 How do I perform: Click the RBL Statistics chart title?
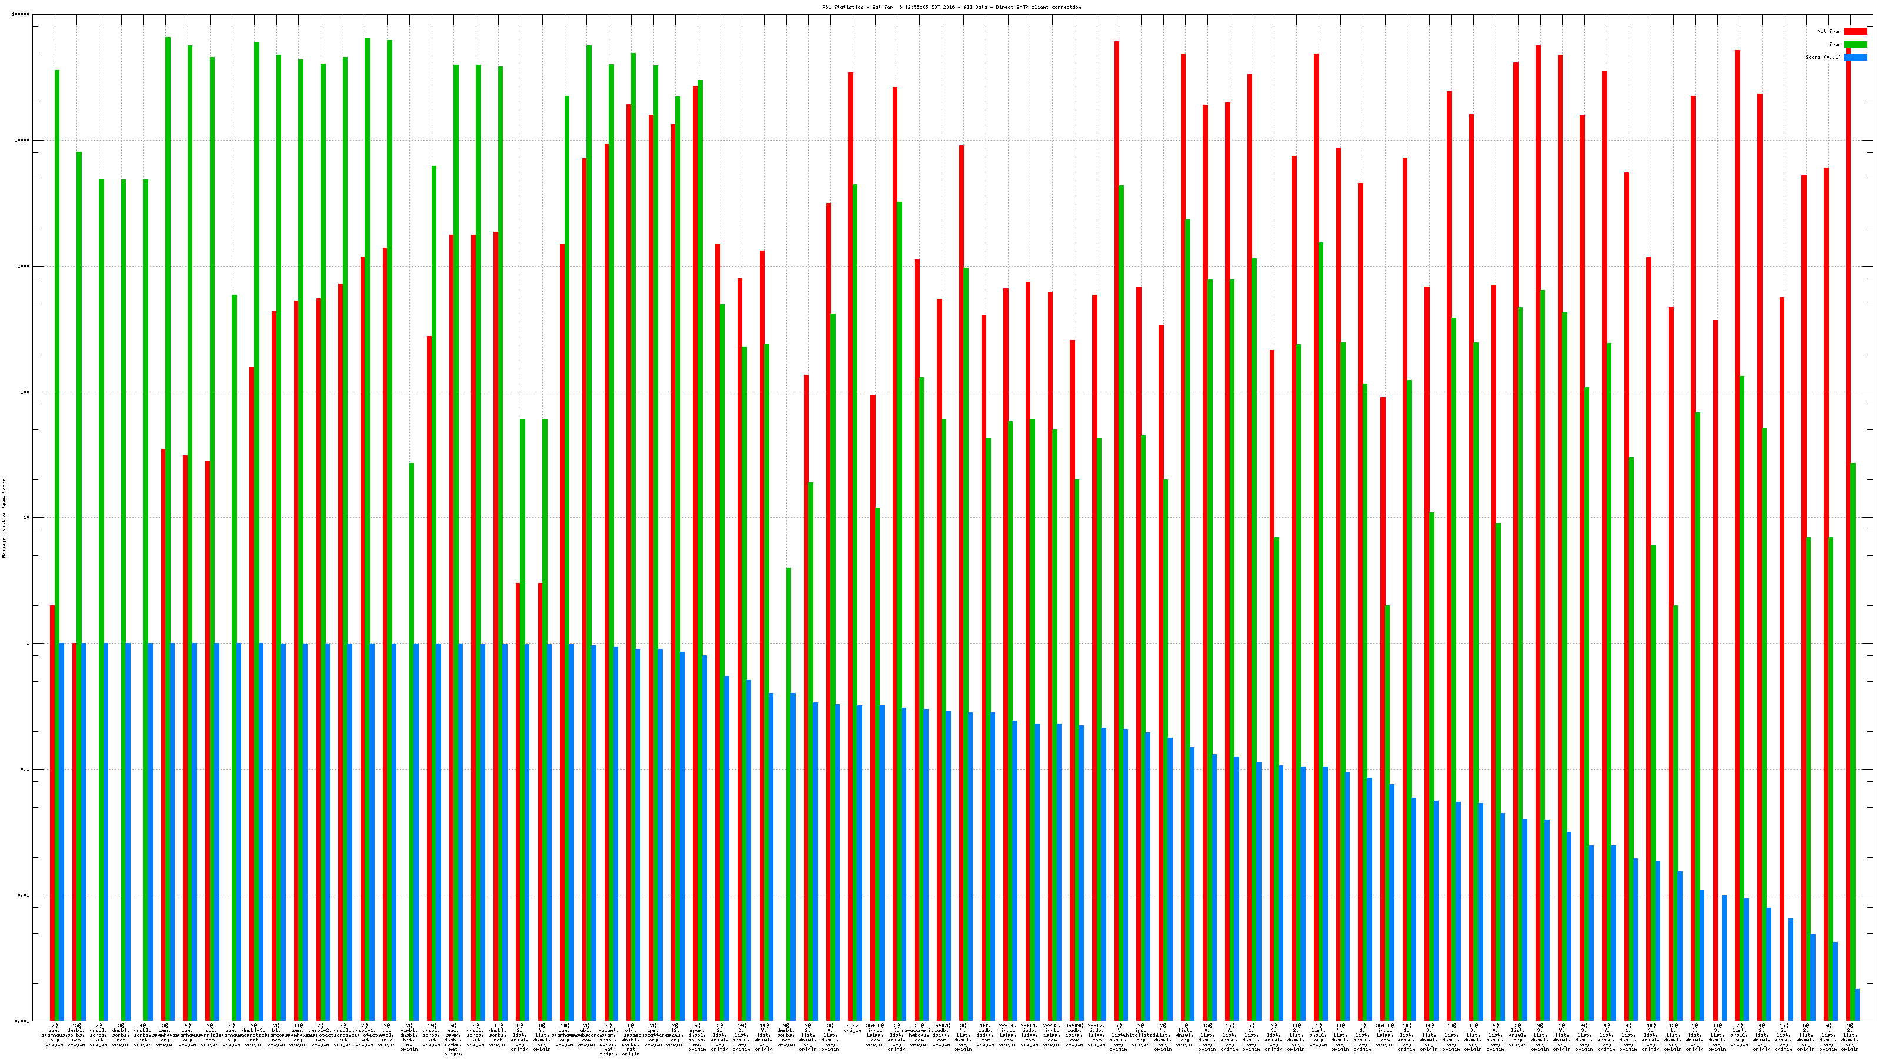(951, 7)
